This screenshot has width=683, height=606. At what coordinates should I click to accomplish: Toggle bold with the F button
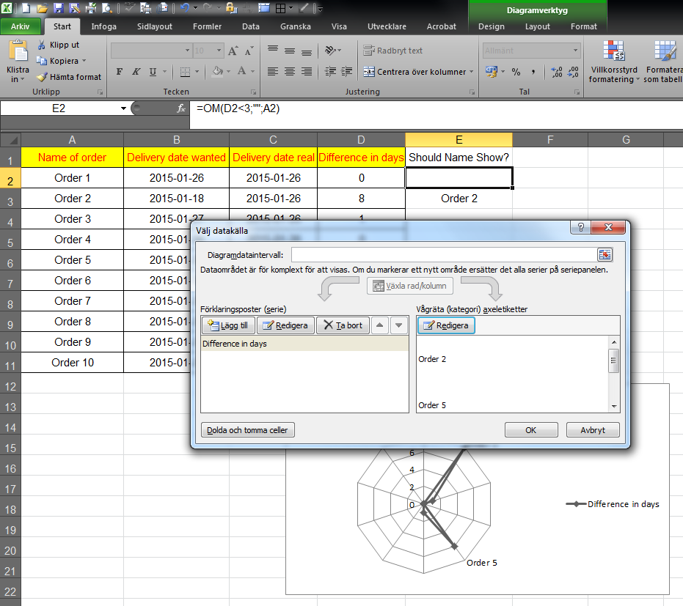tap(120, 71)
